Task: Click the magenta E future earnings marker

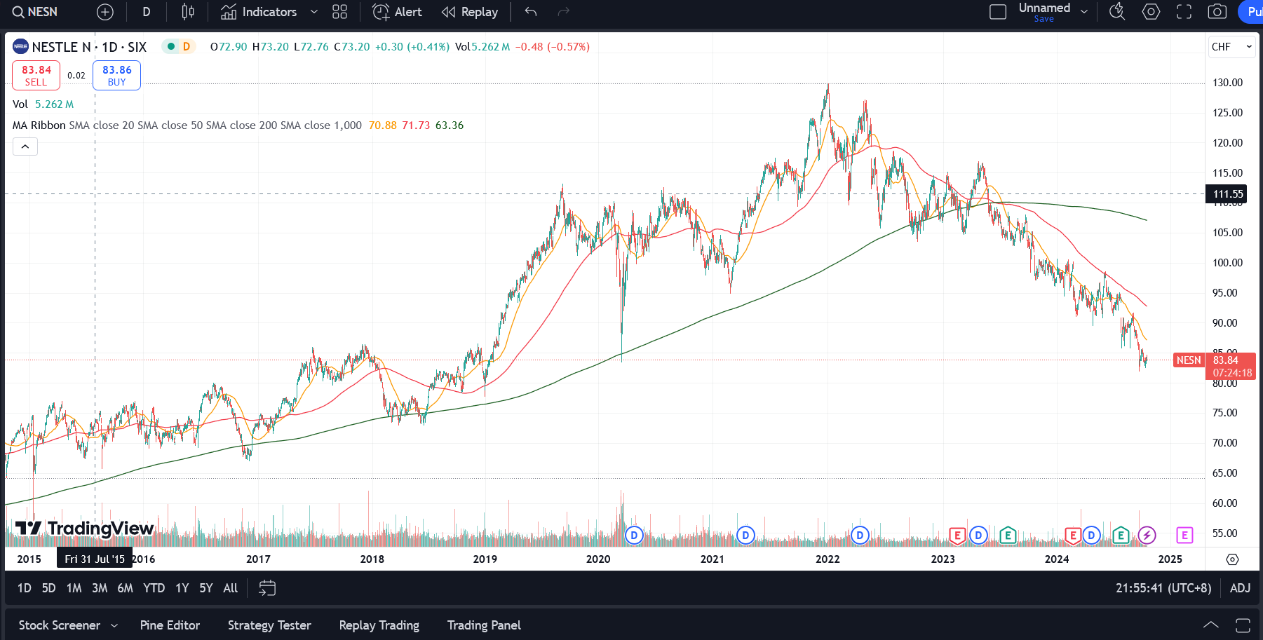Action: (1184, 536)
